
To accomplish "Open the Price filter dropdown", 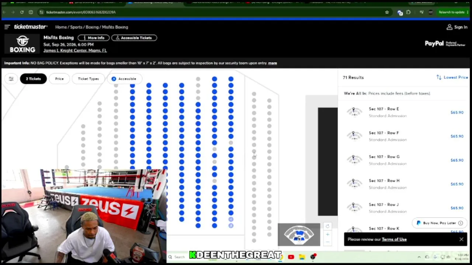I will (59, 79).
